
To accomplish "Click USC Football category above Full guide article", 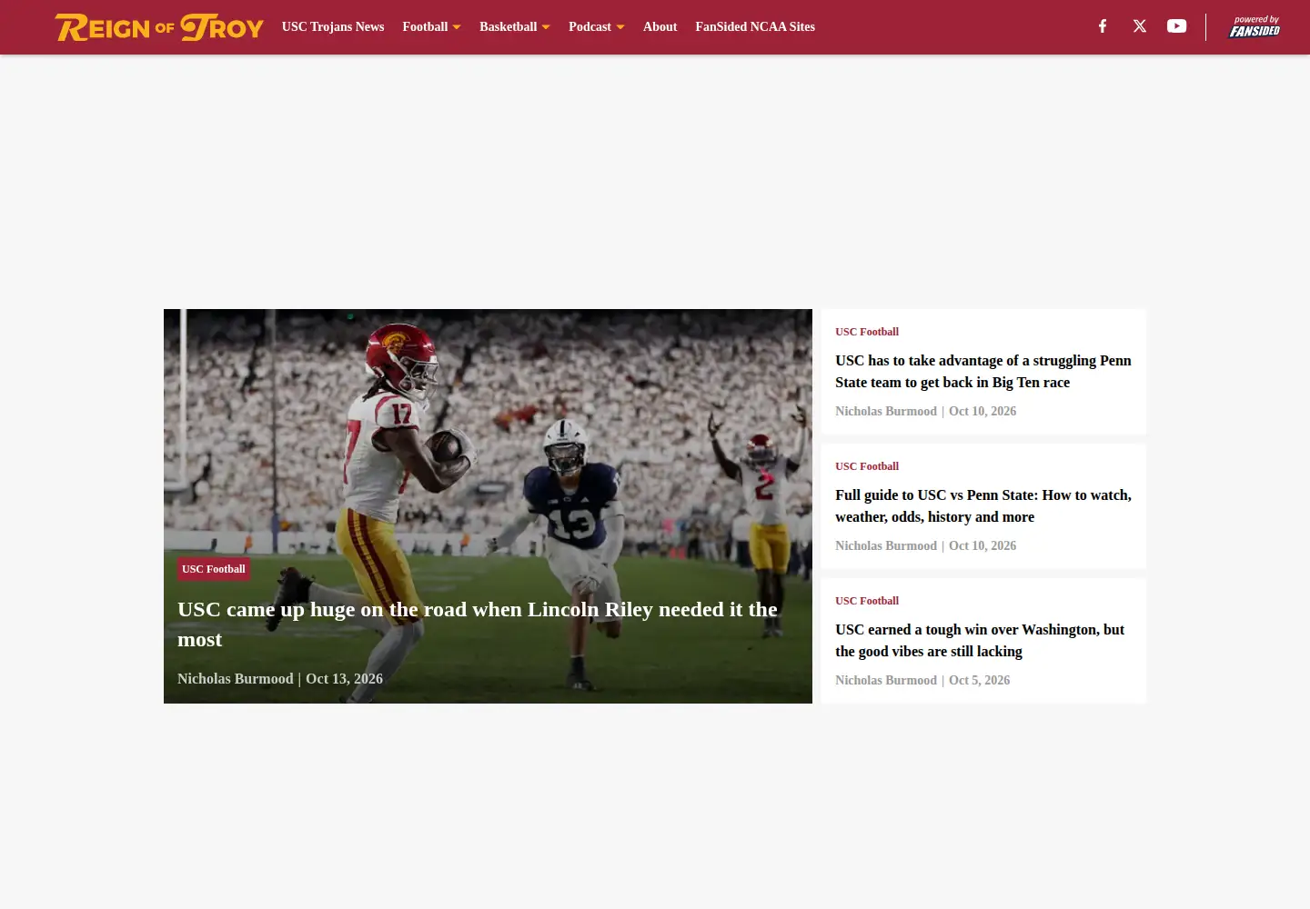I will [x=867, y=466].
